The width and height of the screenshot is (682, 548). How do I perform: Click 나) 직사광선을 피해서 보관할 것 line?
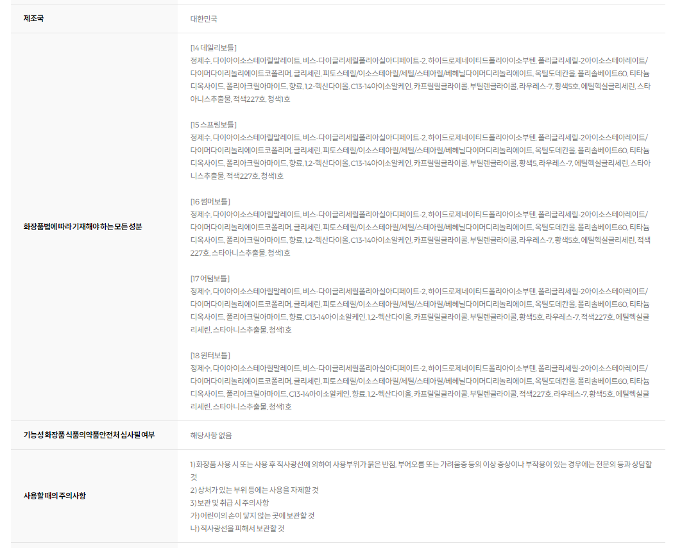point(237,529)
